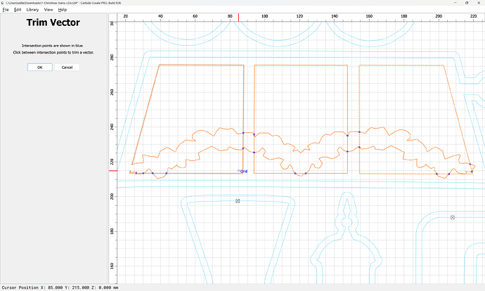
Task: Click the slanted left edge of the left trapezoid
Action: [x=146, y=114]
